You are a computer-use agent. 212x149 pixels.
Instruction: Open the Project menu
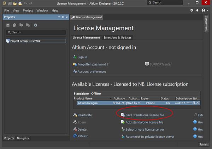click(x=28, y=11)
